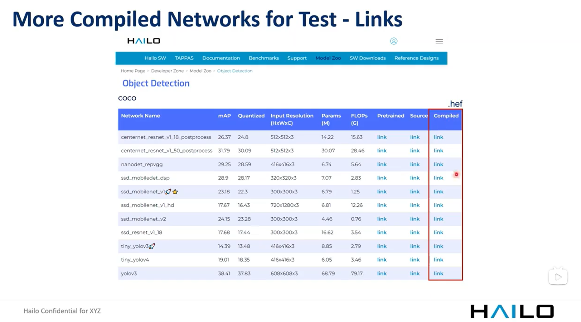Open Pretrained link for ssd_mobilenet_v1_hd
Screen dimensions: 581x322
click(x=382, y=205)
